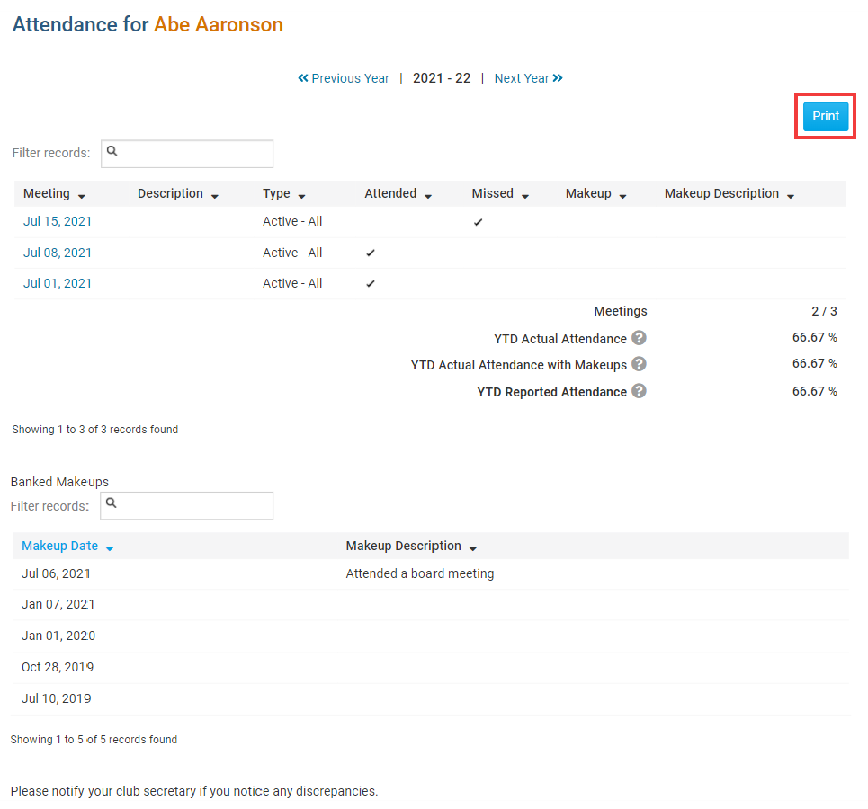Open the Jul 01, 2021 meeting
This screenshot has width=868, height=809.
click(58, 283)
